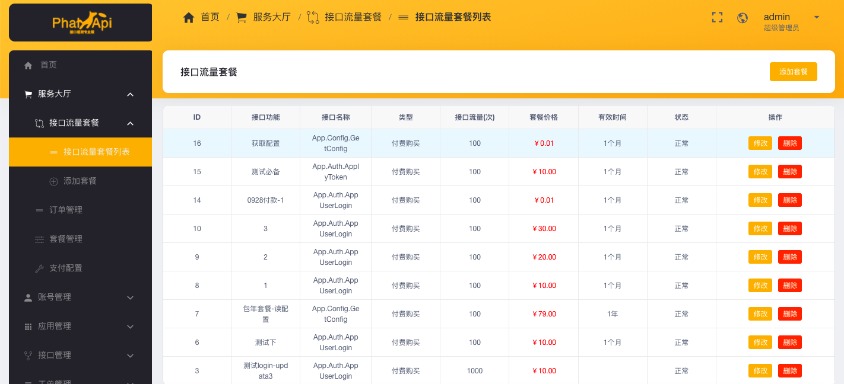Click the grid icon for 应用管理

coord(28,327)
